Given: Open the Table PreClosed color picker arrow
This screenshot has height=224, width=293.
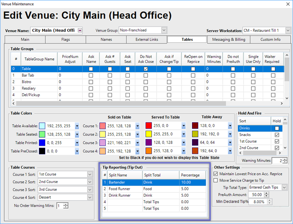Looking at the screenshot, I should pos(77,151).
